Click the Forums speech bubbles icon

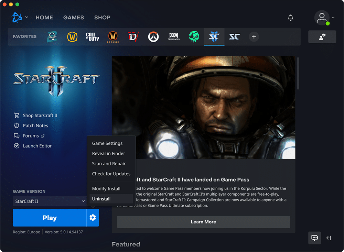click(17, 136)
